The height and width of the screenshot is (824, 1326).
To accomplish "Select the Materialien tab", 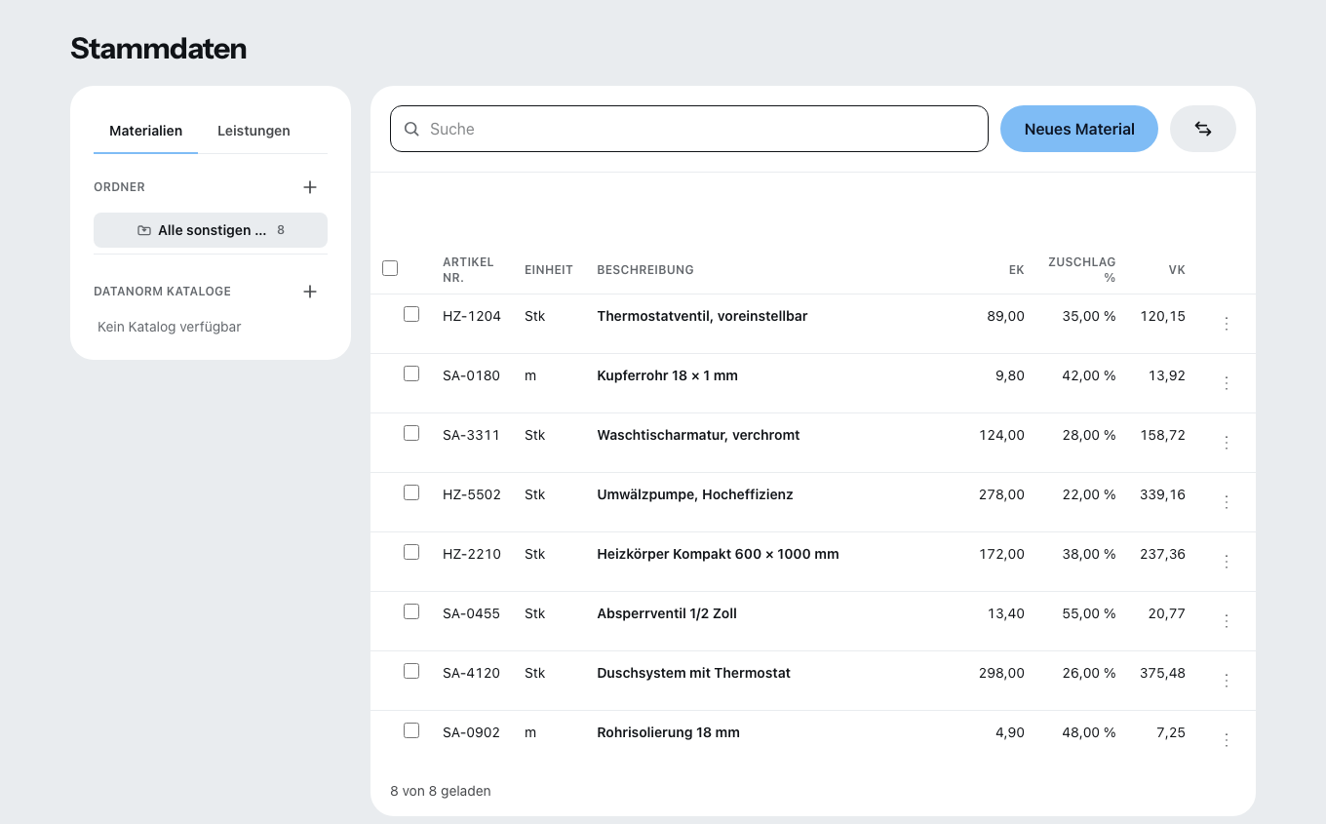I will click(x=146, y=131).
